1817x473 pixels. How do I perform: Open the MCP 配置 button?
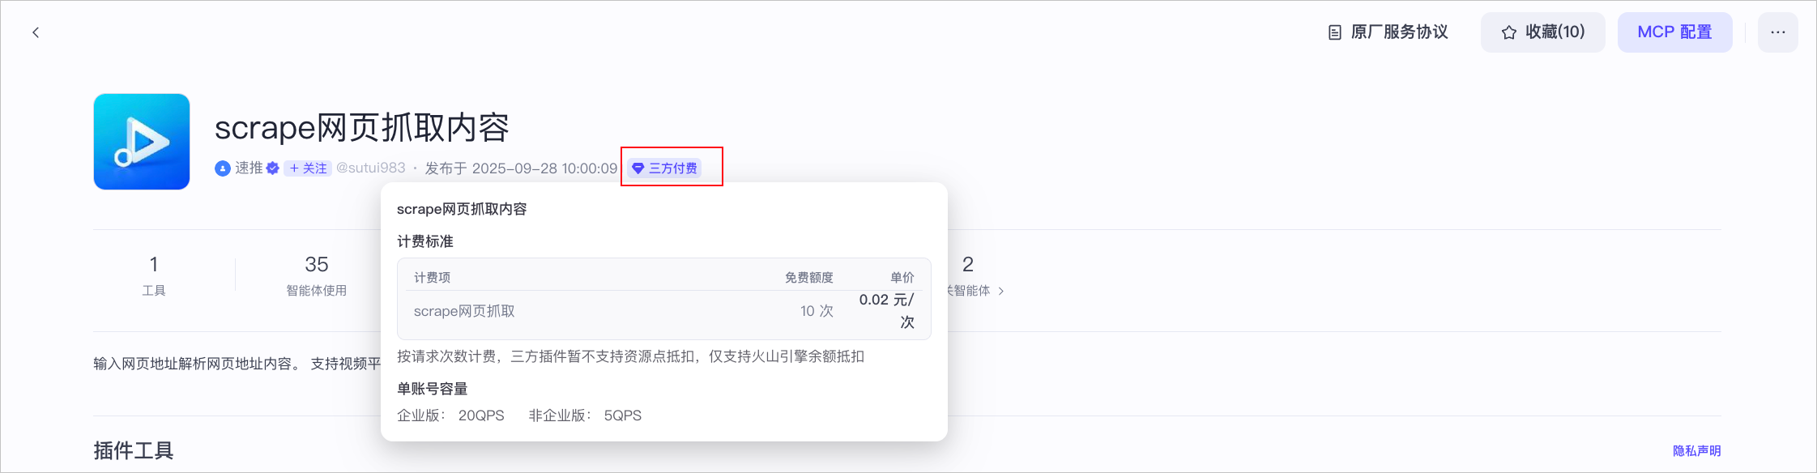(x=1674, y=32)
